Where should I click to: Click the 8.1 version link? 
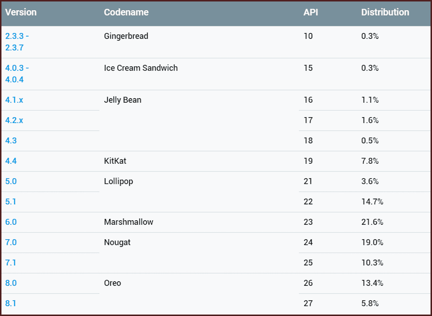click(x=11, y=303)
